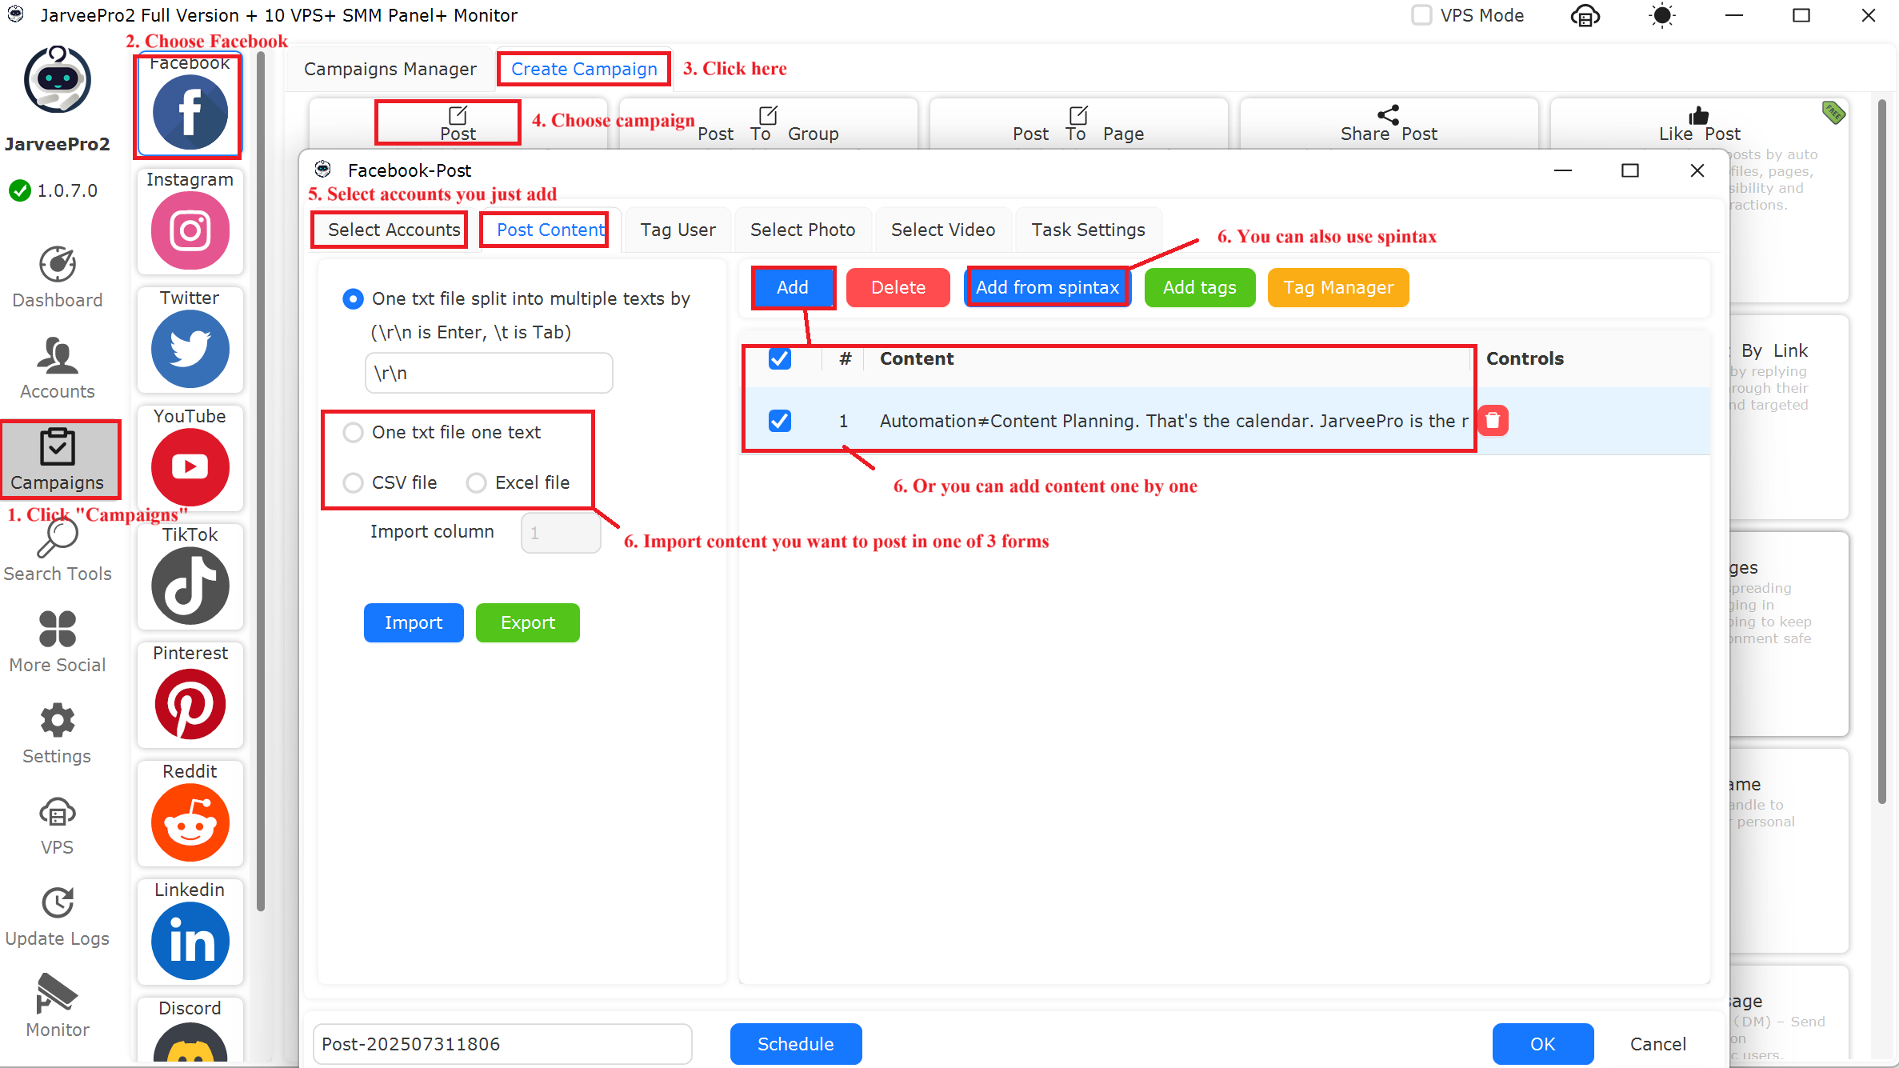Open Settings from the sidebar
This screenshot has height=1068, width=1899.
point(58,734)
